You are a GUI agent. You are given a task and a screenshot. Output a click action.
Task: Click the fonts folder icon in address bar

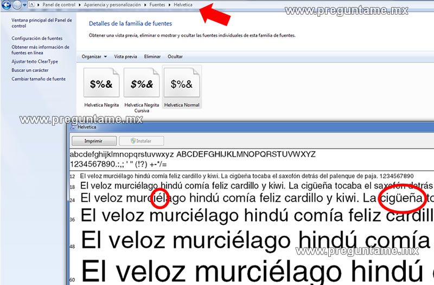(32, 5)
